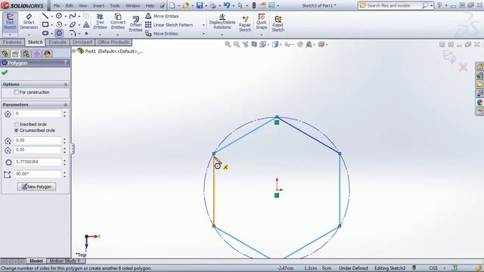Select the Centerpoint Arc tool
The height and width of the screenshot is (272, 484).
(x=59, y=24)
